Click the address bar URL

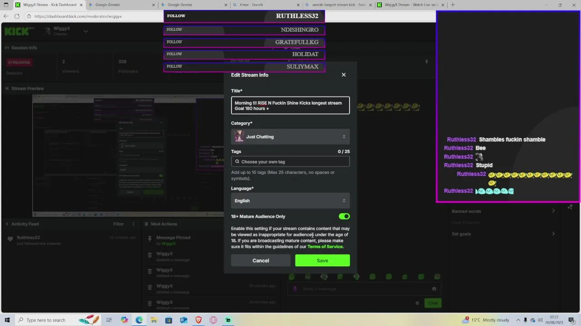pyautogui.click(x=78, y=16)
